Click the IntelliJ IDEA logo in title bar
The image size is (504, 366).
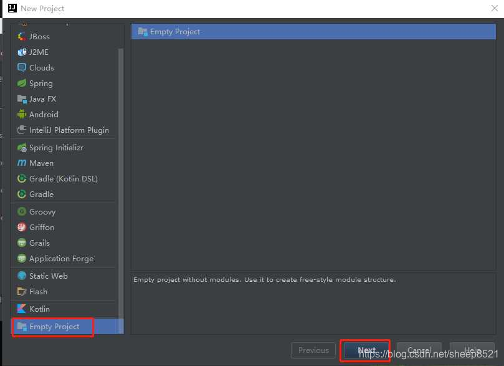(x=12, y=8)
